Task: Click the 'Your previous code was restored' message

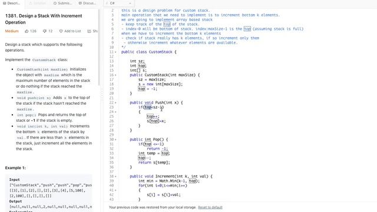Action: tap(153, 207)
